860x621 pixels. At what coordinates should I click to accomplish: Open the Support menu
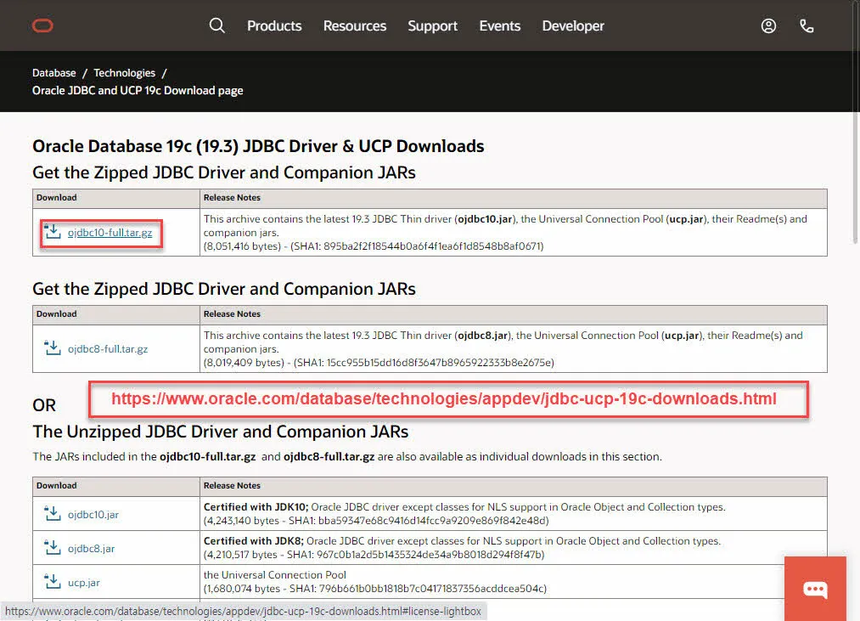[x=432, y=25]
